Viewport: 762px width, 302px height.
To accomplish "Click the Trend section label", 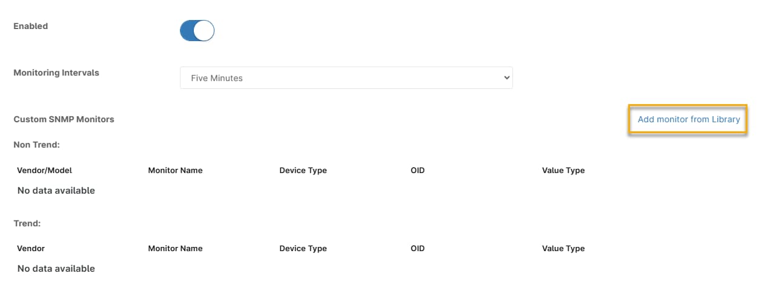I will (x=27, y=223).
